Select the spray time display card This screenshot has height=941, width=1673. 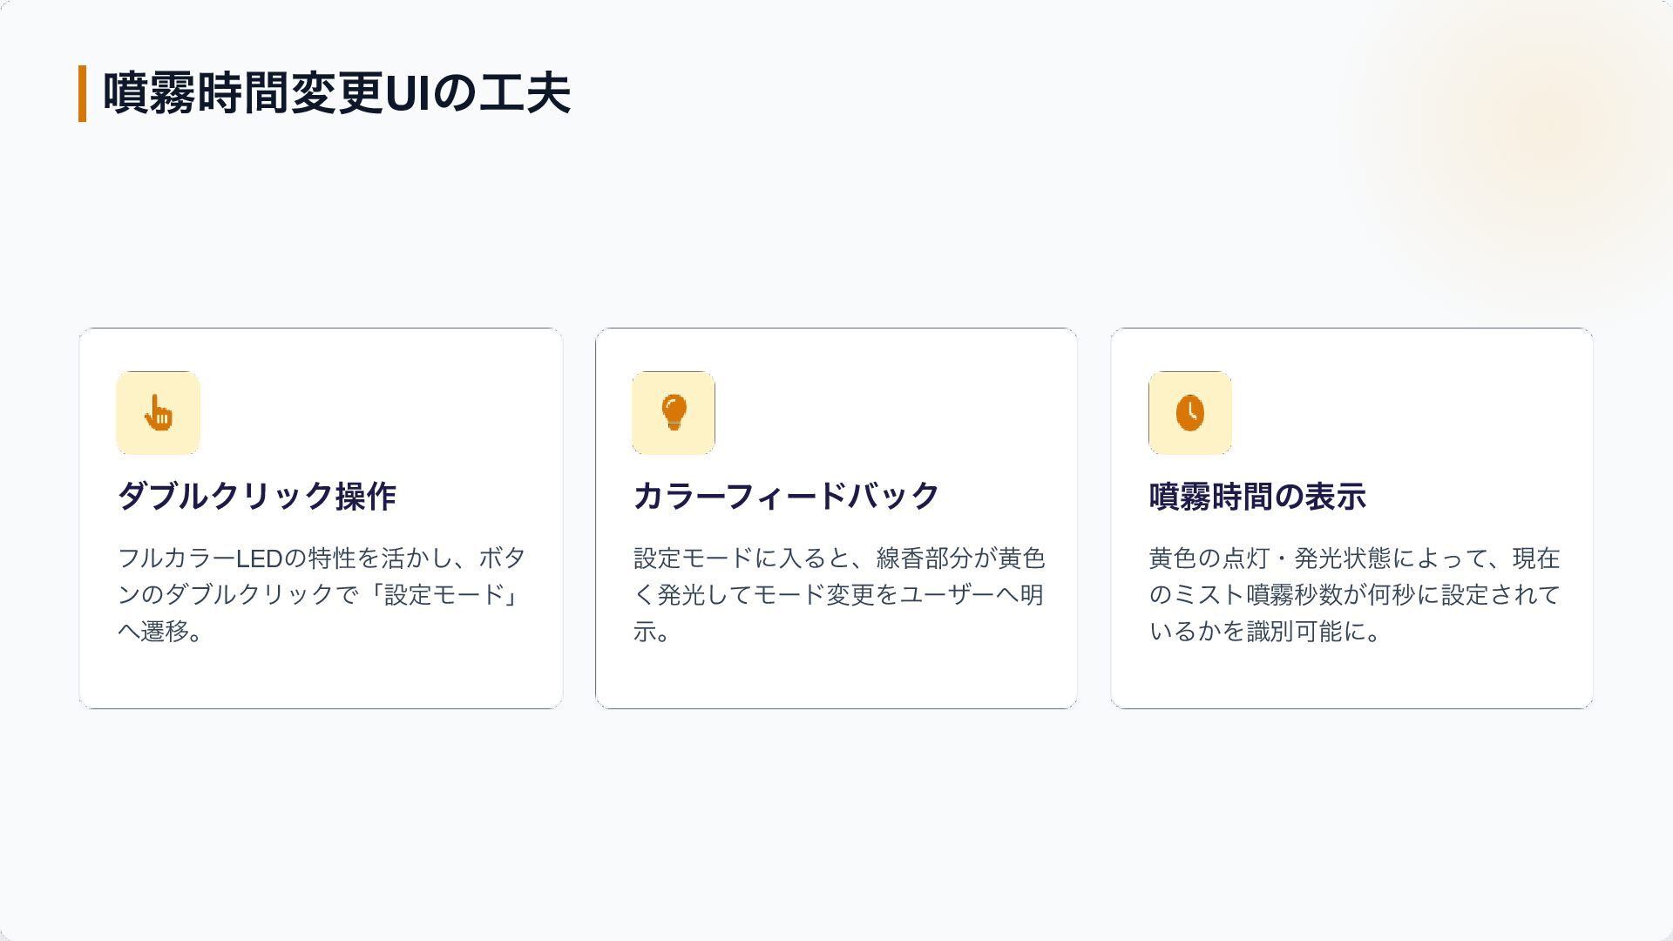pyautogui.click(x=1351, y=518)
